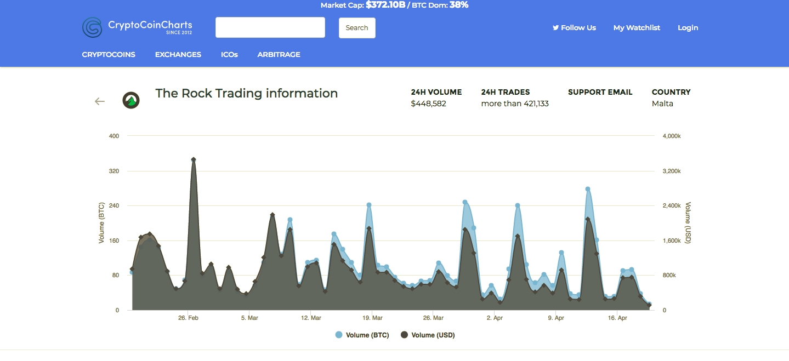The image size is (789, 361).
Task: Click the Login link
Action: click(x=688, y=28)
